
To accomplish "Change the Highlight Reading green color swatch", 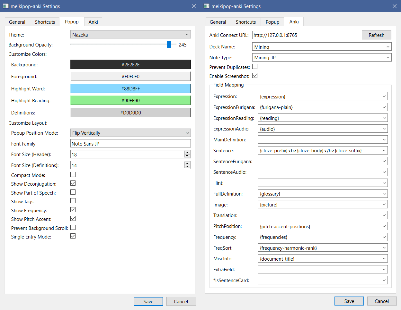I will coord(130,100).
